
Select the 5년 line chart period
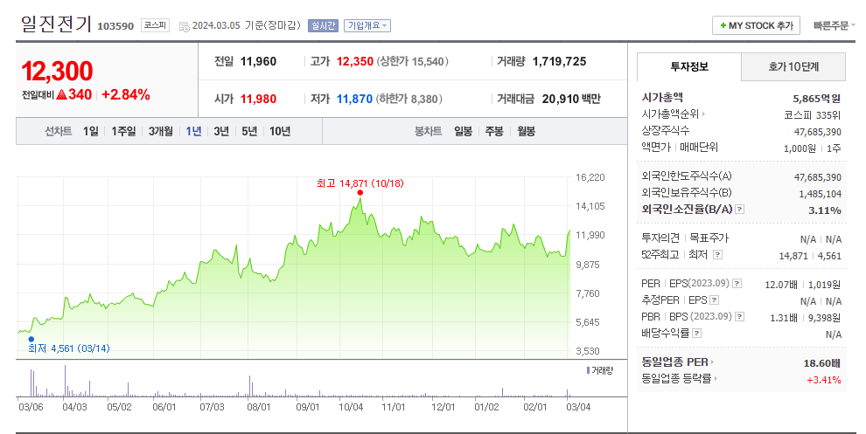point(249,131)
